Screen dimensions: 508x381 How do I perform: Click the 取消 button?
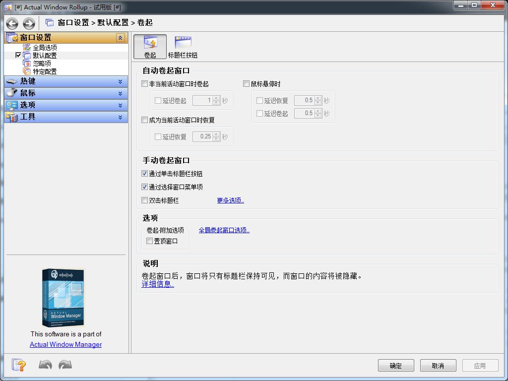438,366
